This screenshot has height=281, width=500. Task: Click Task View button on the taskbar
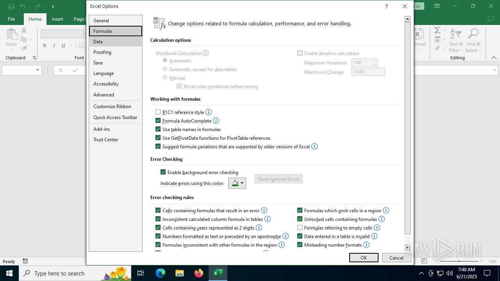click(141, 273)
